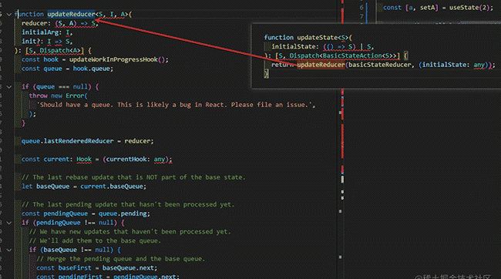Click the scrollbar thumb in the overview ruler
Image resolution: width=501 pixels, height=279 pixels.
(342, 180)
